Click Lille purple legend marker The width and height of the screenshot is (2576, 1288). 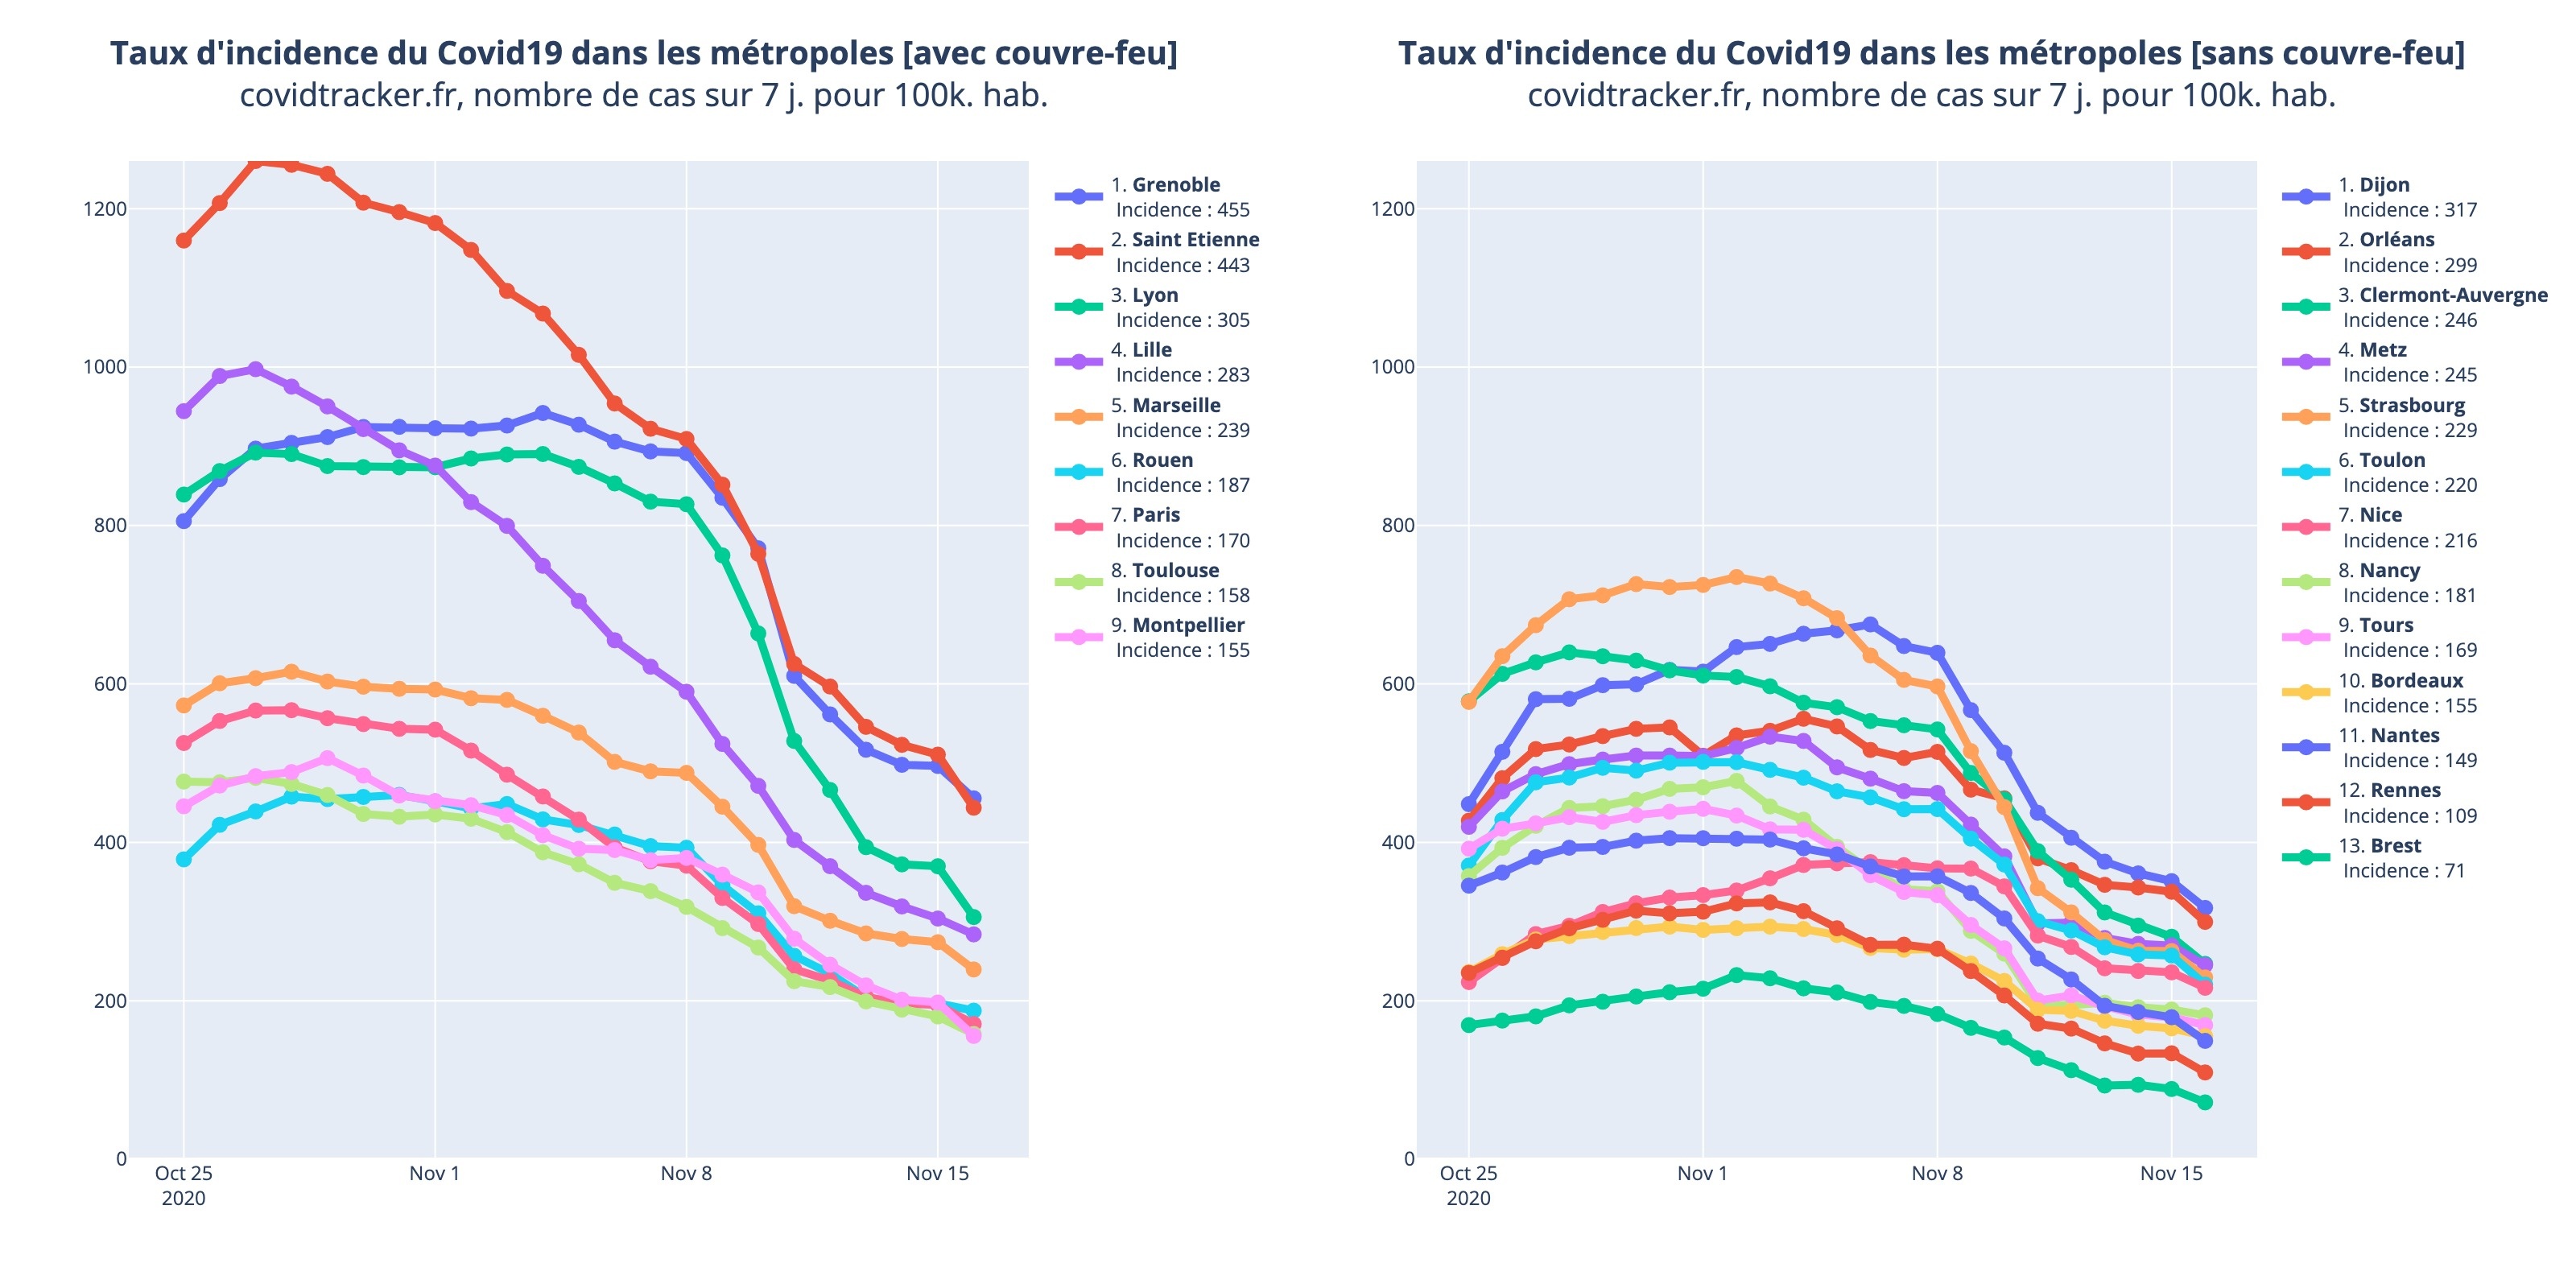1080,361
